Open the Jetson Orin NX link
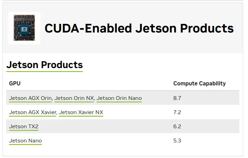This screenshot has width=248, height=158. point(74,98)
